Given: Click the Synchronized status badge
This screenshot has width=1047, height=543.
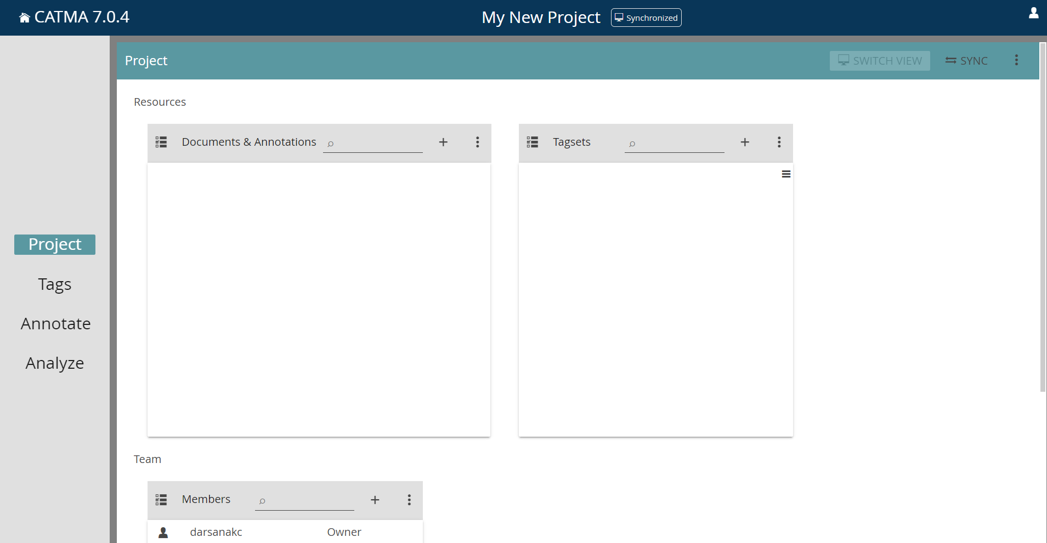Looking at the screenshot, I should 646,18.
